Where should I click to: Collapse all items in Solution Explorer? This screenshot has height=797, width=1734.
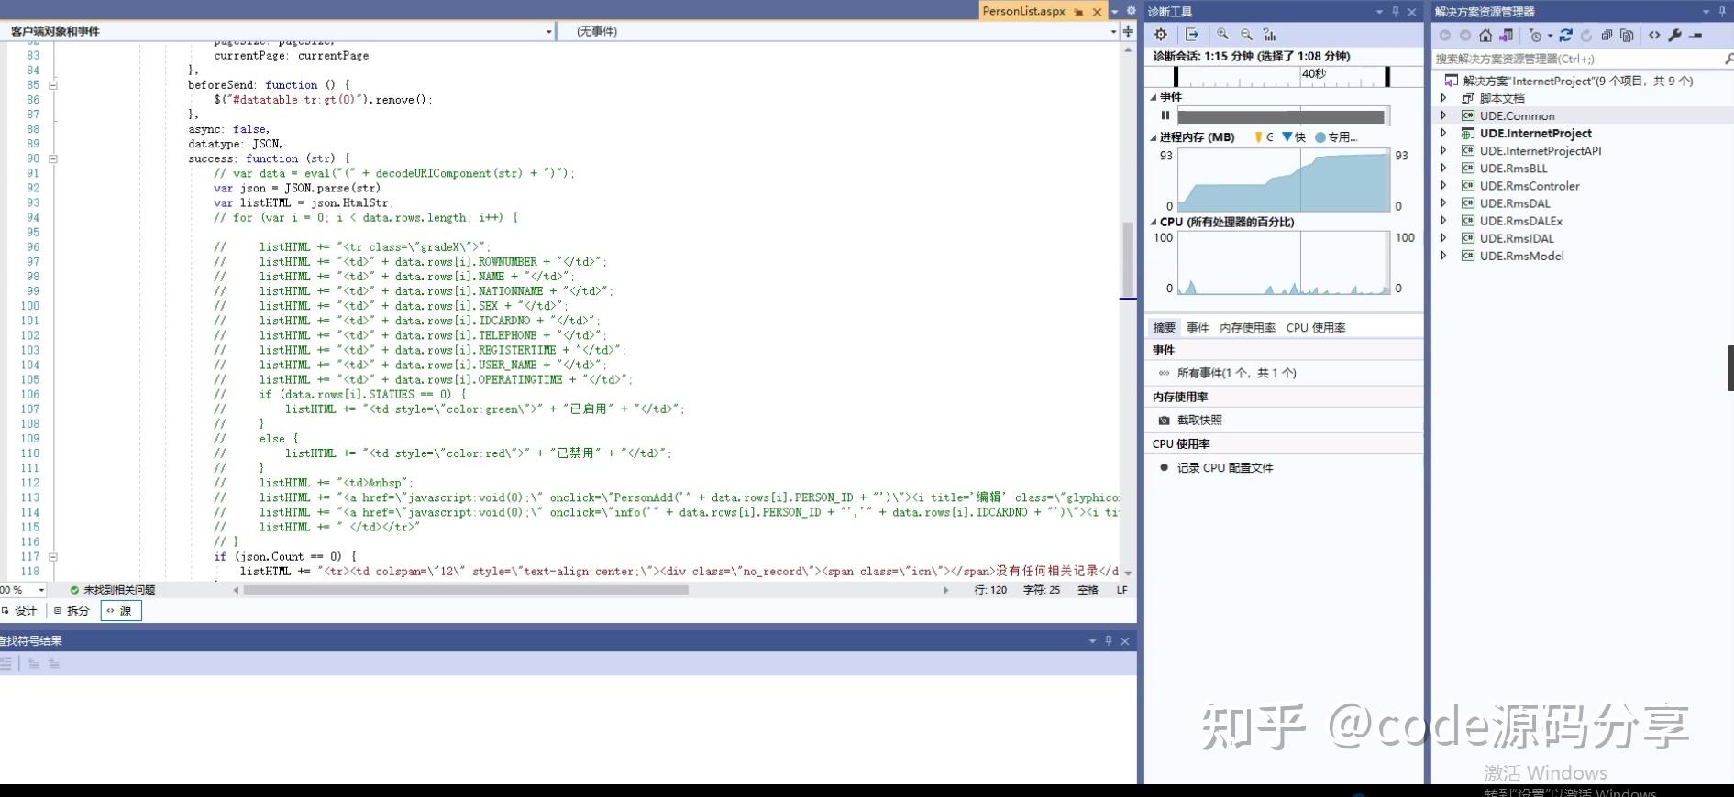pyautogui.click(x=1607, y=36)
